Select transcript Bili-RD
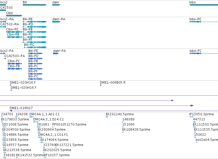The height and width of the screenshot is (159, 218). (x=35, y=27)
